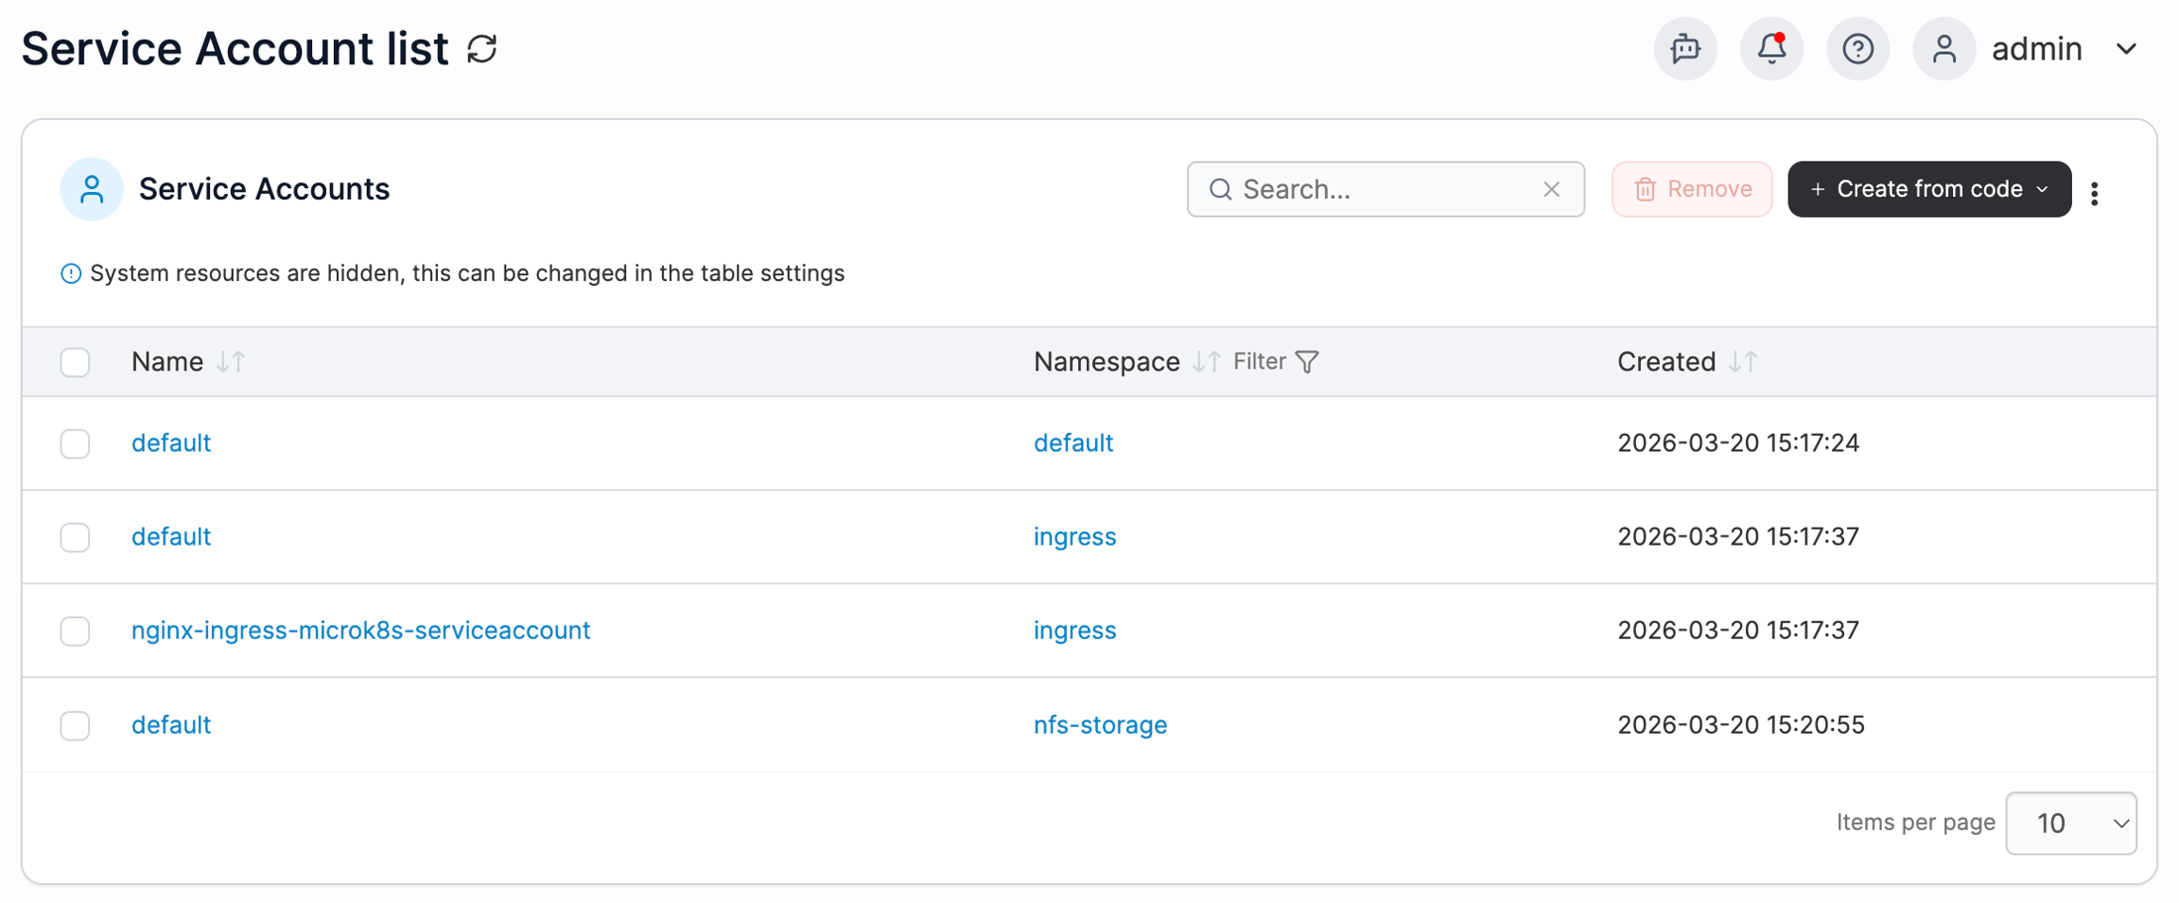Click the admin user avatar icon
This screenshot has height=903, width=2179.
(x=1944, y=49)
